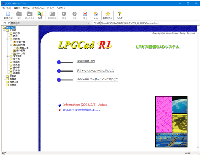Viewport: 201px width, 156px height.
Task: Follow the デフォルトホームページにアクセス link
Action: (x=95, y=70)
